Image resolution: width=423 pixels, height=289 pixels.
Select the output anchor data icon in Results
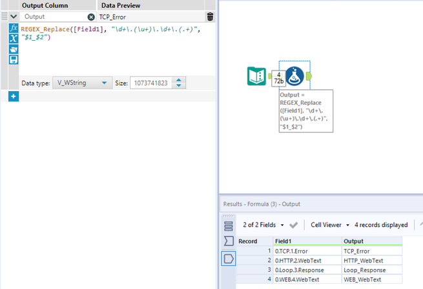[x=229, y=259]
